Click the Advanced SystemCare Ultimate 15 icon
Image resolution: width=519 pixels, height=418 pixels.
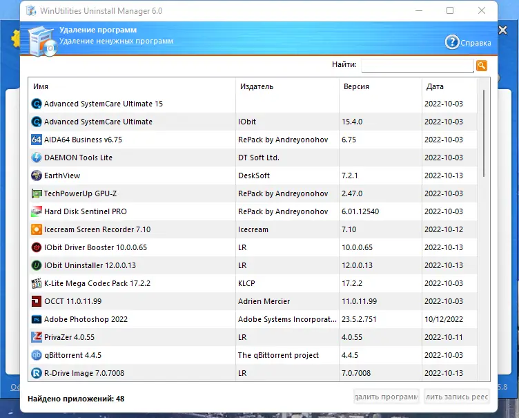[37, 104]
